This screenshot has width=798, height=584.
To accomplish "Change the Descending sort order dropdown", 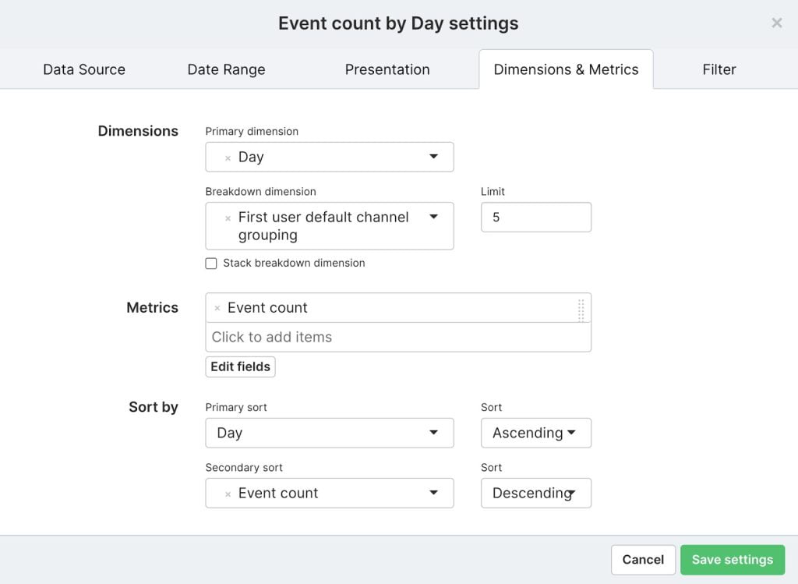I will click(x=536, y=493).
